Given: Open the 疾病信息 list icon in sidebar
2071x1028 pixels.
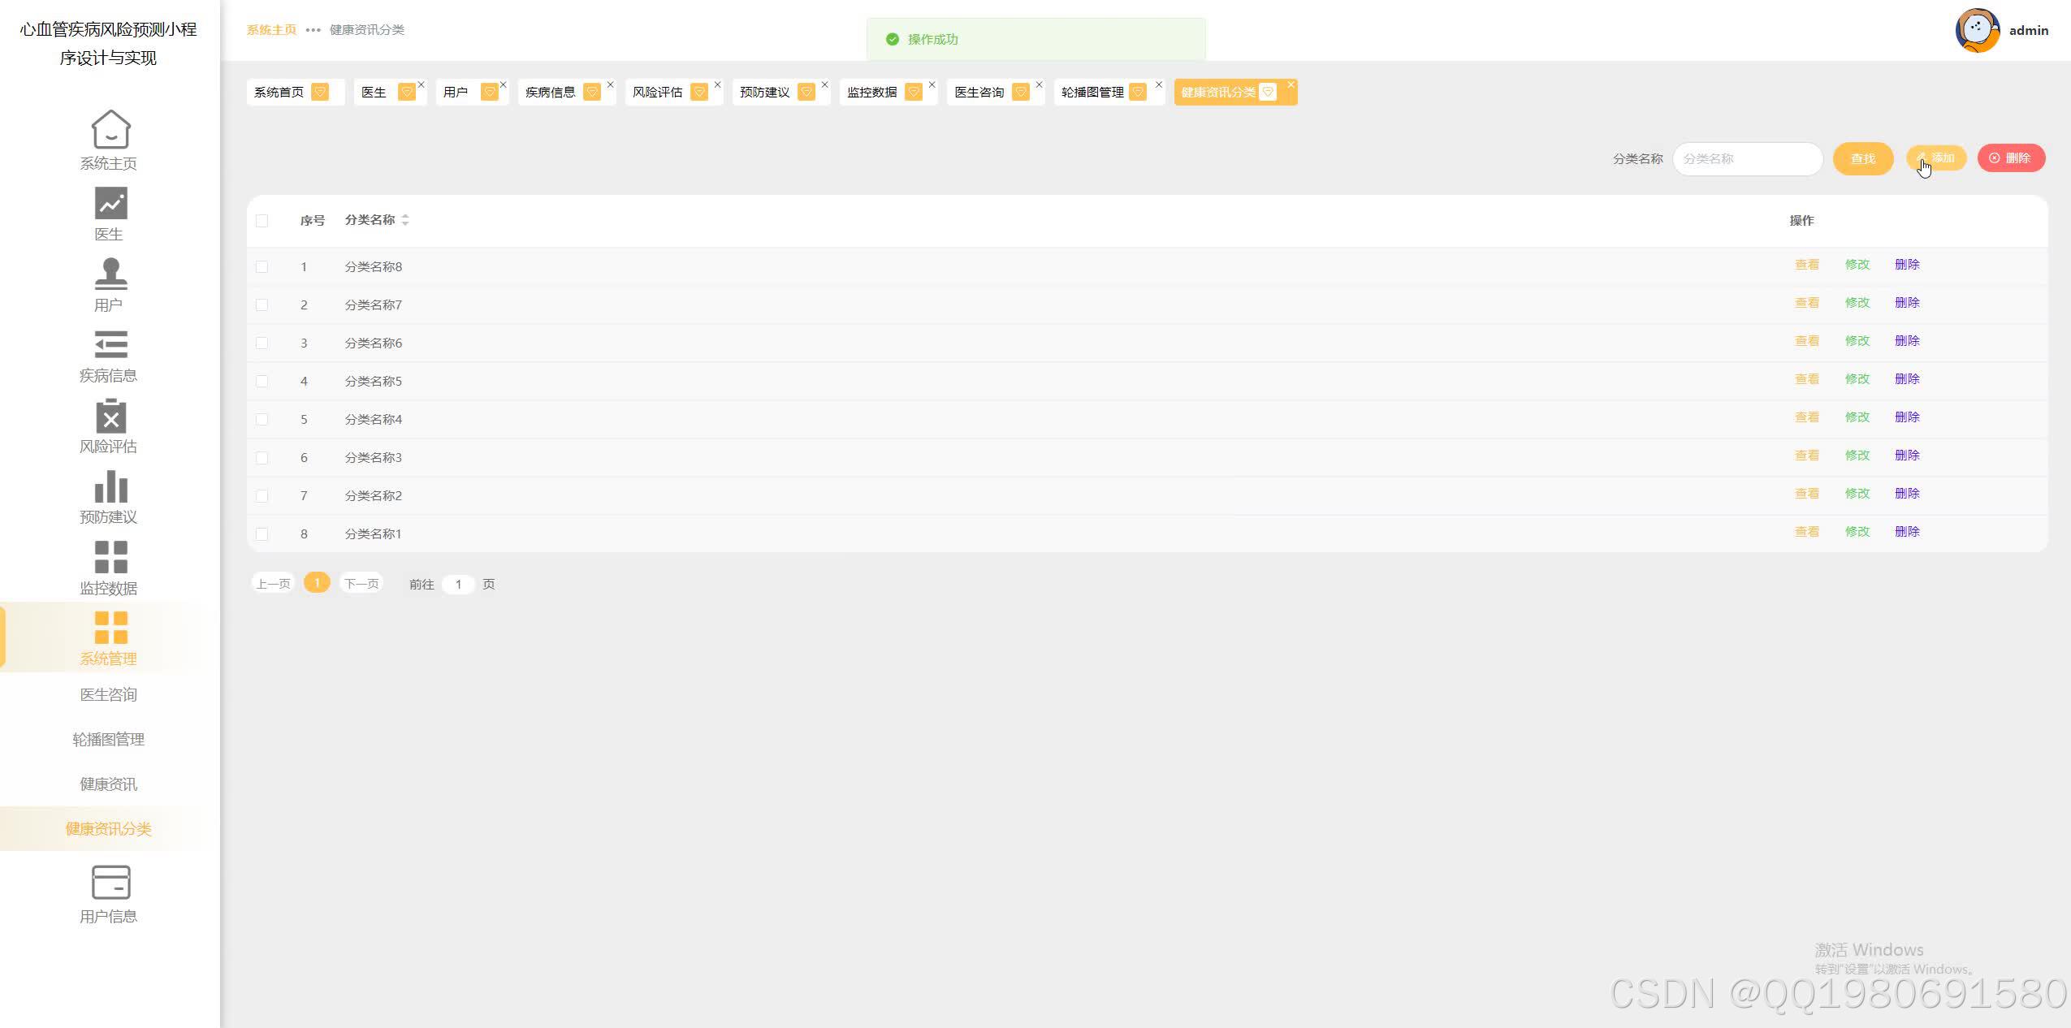Looking at the screenshot, I should click(x=110, y=344).
